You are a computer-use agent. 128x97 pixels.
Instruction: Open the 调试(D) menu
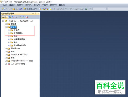tap(37, 5)
